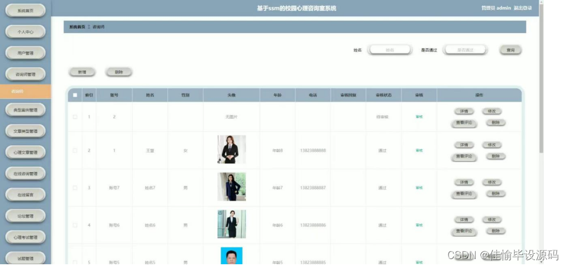Click the 审核 link in 王慧's row

pyautogui.click(x=419, y=150)
